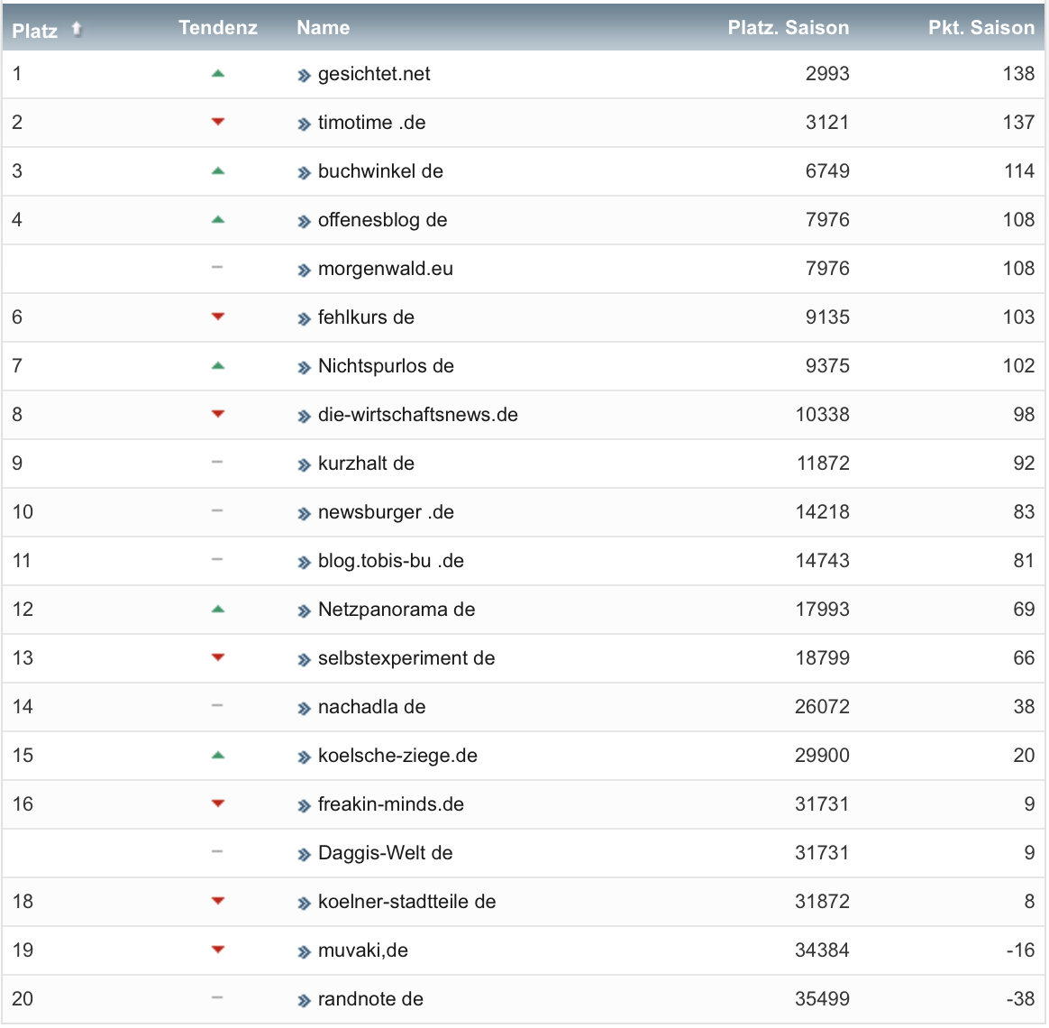Image resolution: width=1049 pixels, height=1028 pixels.
Task: Click the double-chevron icon before nachadla de
Action: 305,709
